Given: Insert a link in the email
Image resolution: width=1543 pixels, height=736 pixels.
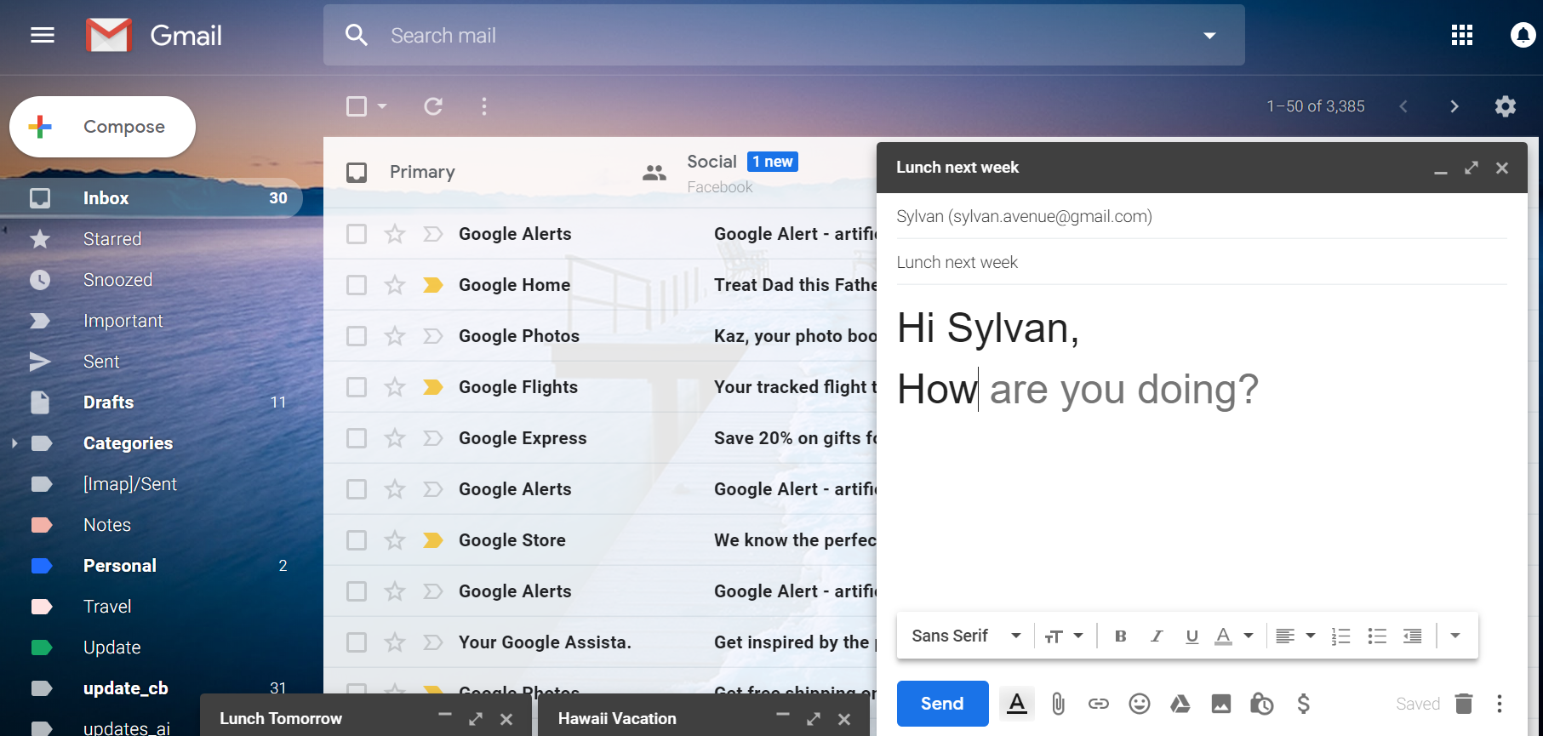Looking at the screenshot, I should [1099, 704].
